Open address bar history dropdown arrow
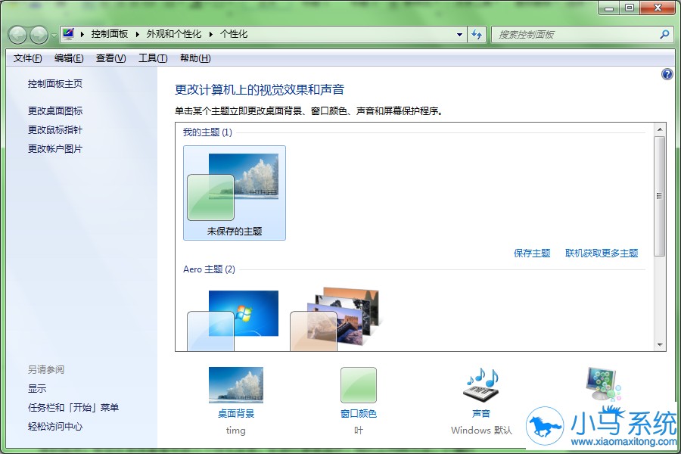The image size is (681, 454). point(459,35)
